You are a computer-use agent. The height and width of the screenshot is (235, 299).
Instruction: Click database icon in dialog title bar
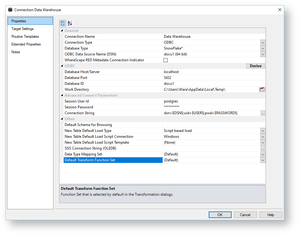point(10,10)
